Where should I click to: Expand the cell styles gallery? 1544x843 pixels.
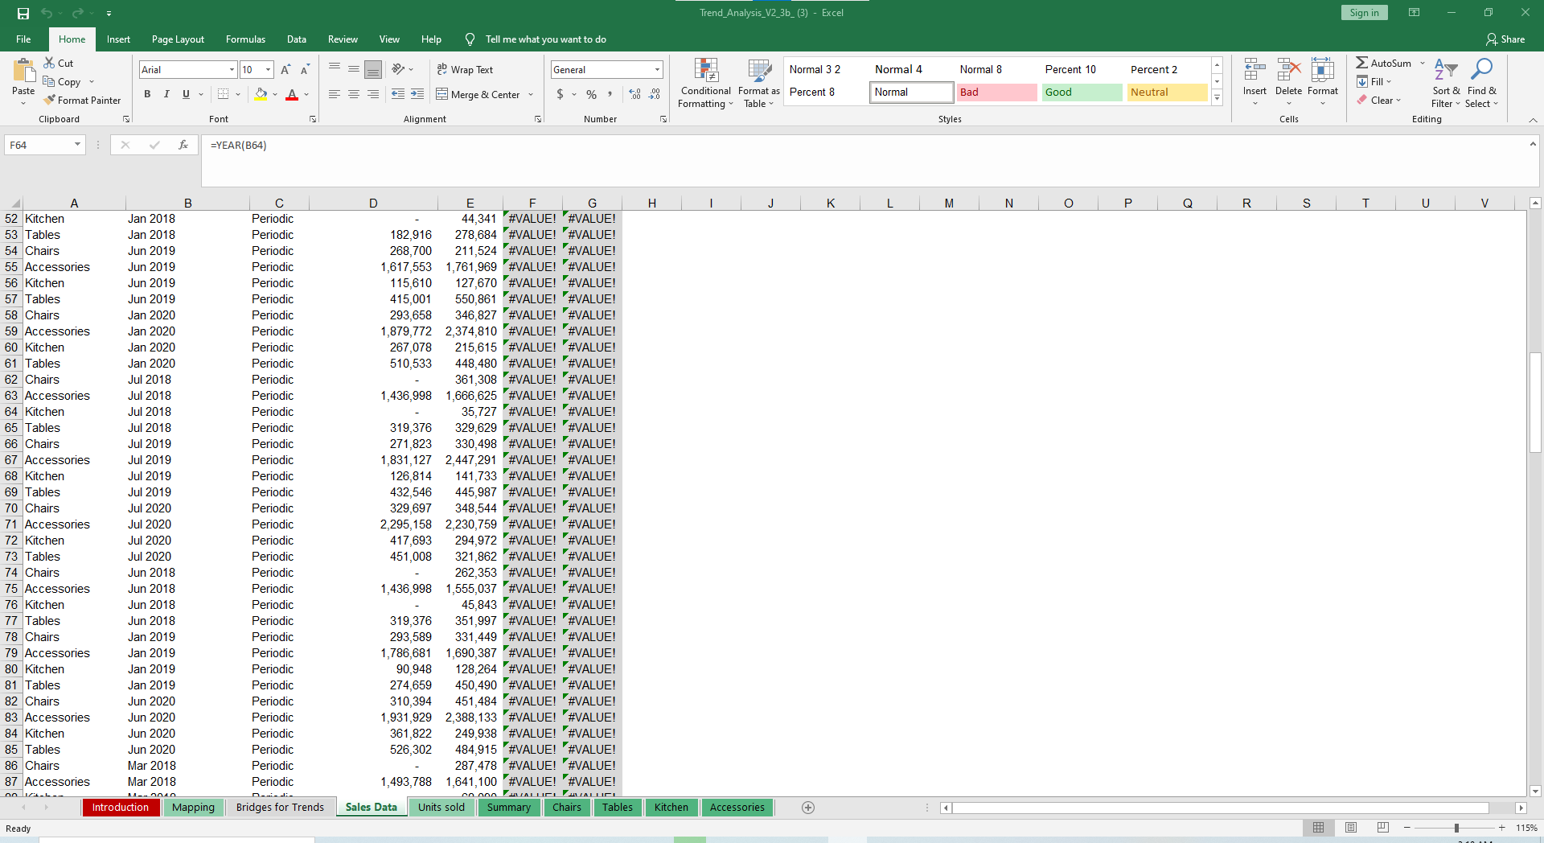coord(1217,99)
